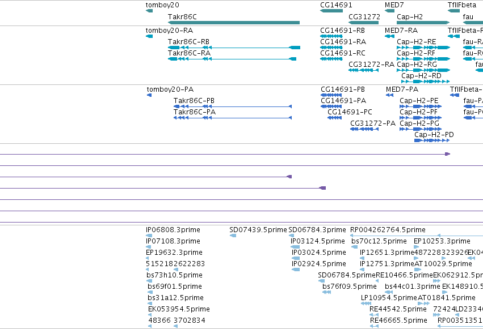This screenshot has width=483, height=329.
Task: Click the CG14691-RC transcript label
Action: coord(343,53)
